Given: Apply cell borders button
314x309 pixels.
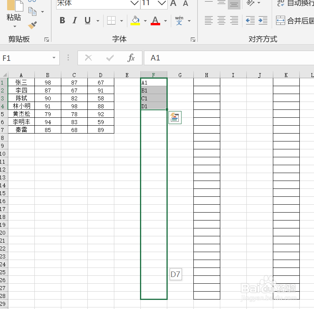Looking at the screenshot, I should pos(112,21).
